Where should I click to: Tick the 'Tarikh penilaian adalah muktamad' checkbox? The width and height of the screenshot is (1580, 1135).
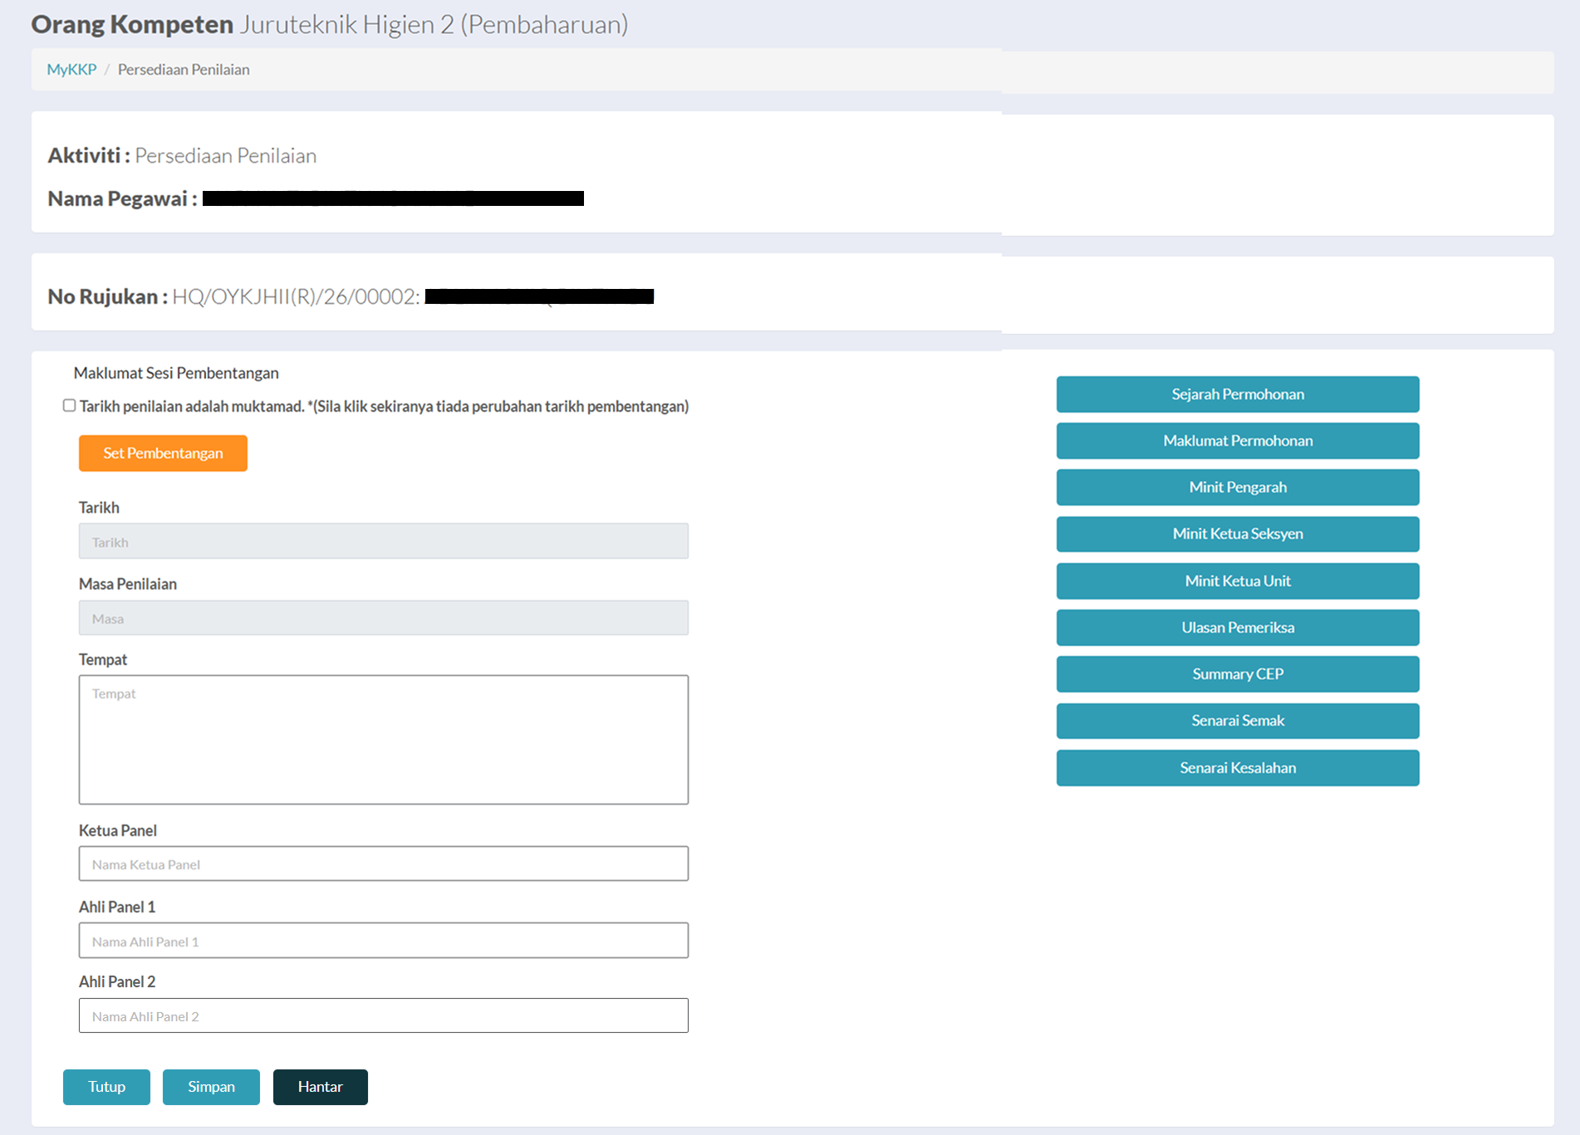69,405
